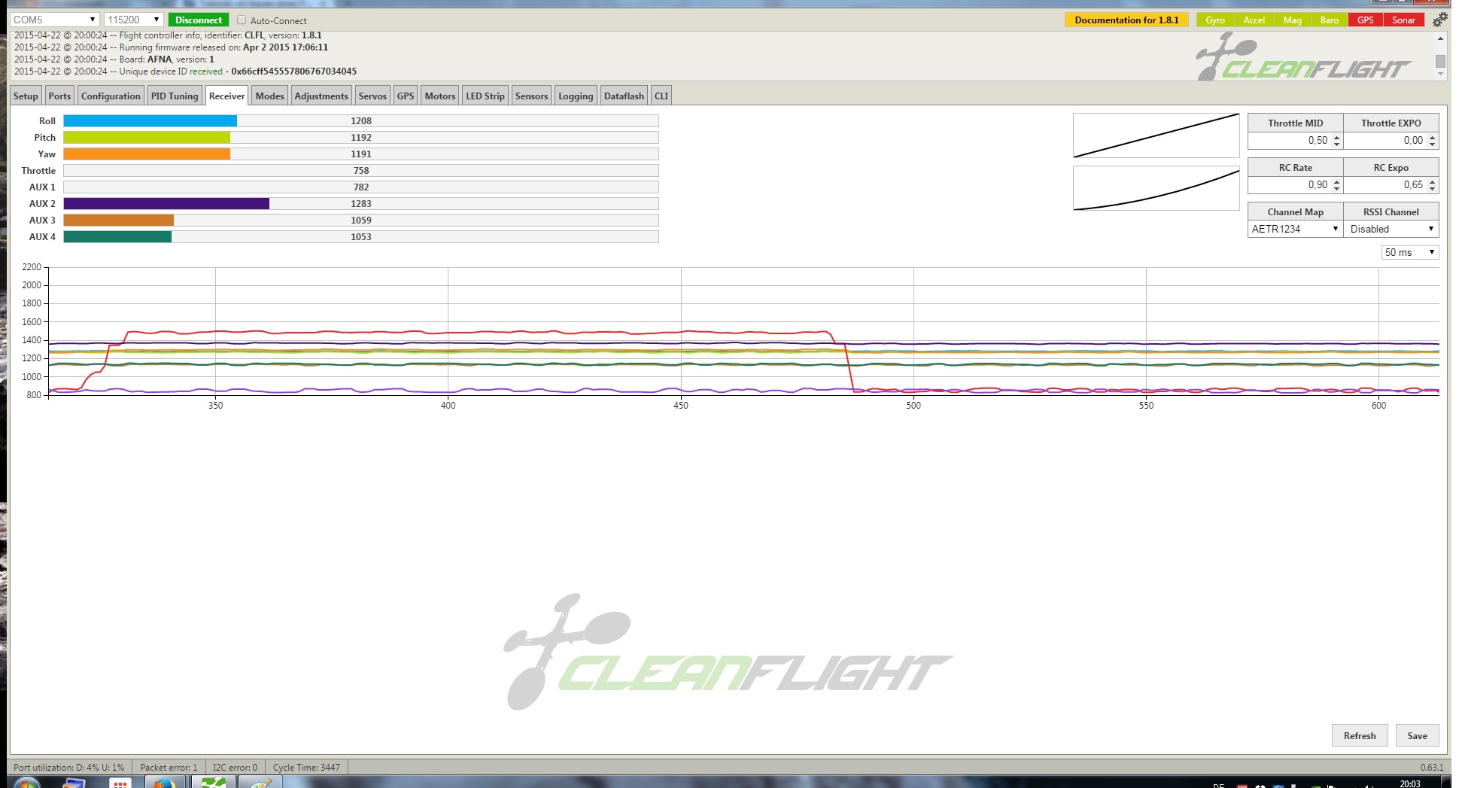The height and width of the screenshot is (788, 1459).
Task: Open the Windows Start button
Action: 26,783
